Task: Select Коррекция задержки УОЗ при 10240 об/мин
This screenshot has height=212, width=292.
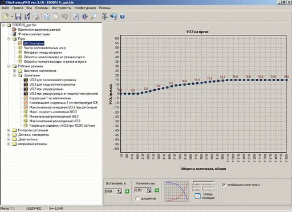Action: click(x=62, y=126)
